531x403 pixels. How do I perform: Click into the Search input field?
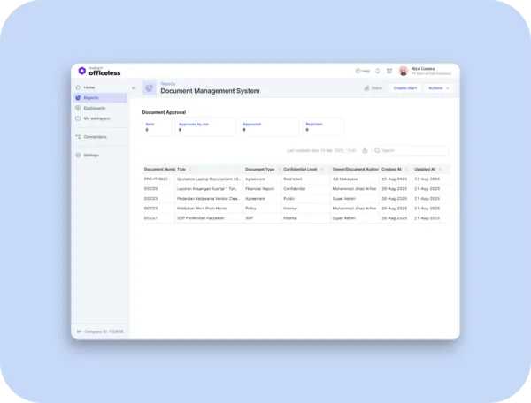tap(412, 151)
